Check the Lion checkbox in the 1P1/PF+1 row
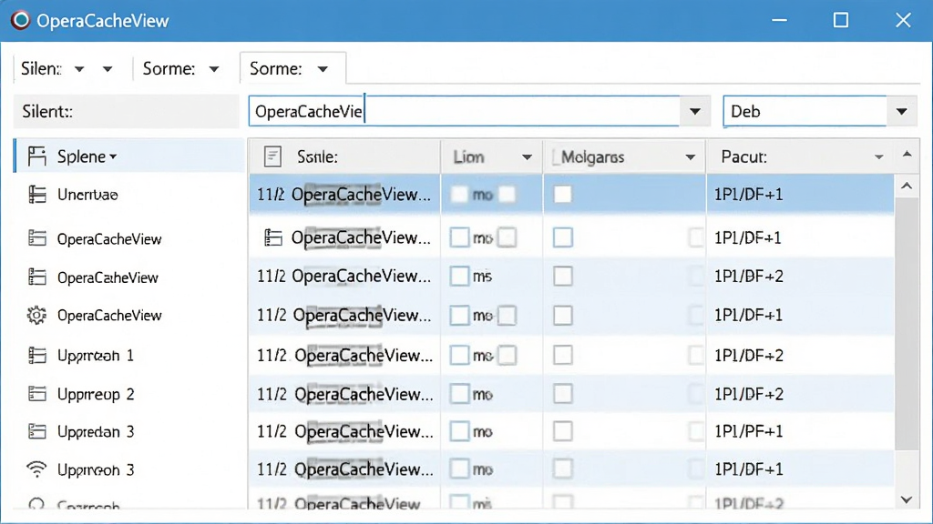This screenshot has width=933, height=524. (x=459, y=431)
